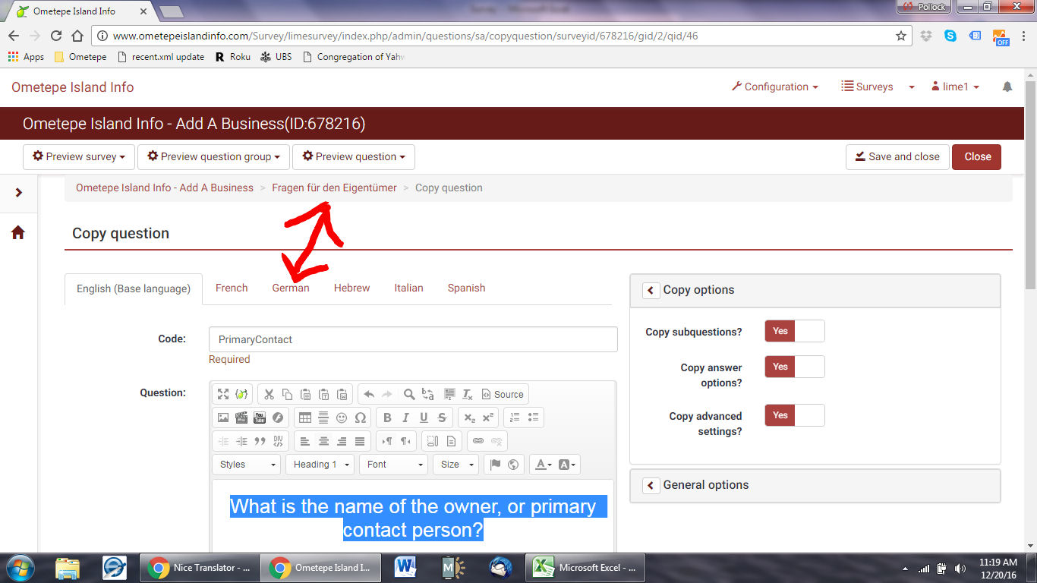Click the red Close button

click(977, 157)
